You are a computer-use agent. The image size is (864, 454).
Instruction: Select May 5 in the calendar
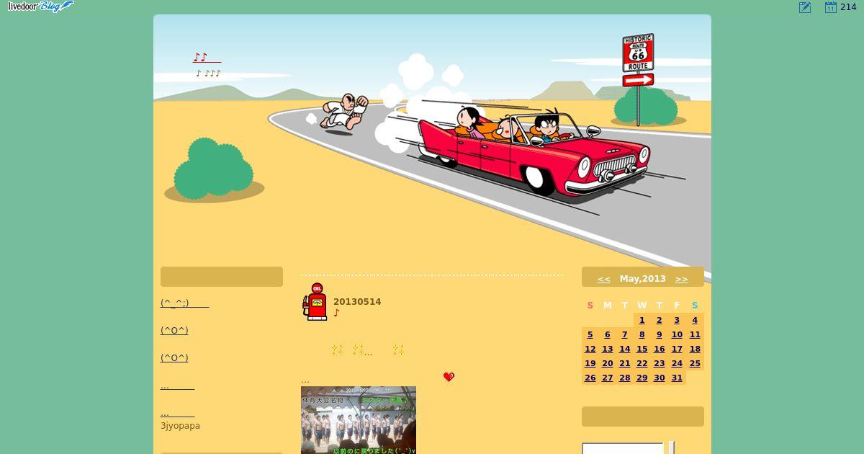click(590, 334)
